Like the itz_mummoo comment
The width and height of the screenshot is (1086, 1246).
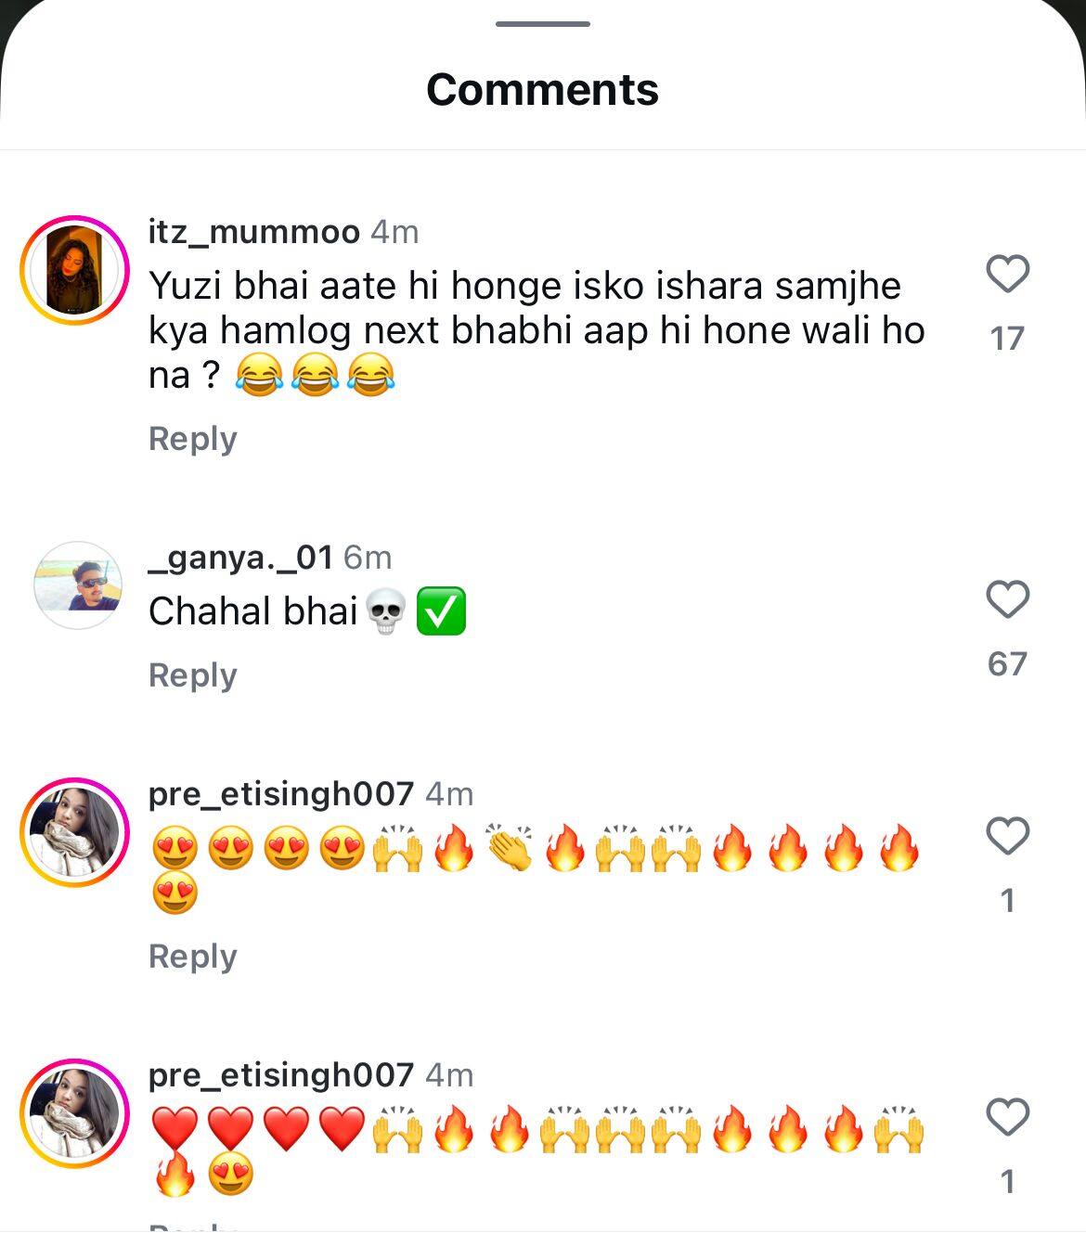pyautogui.click(x=1007, y=274)
